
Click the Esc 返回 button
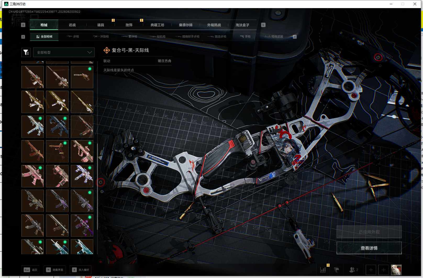31,270
